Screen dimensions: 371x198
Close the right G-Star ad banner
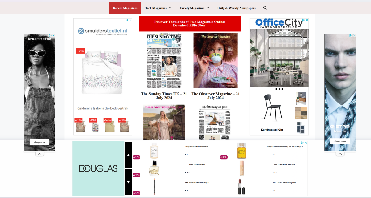354,36
